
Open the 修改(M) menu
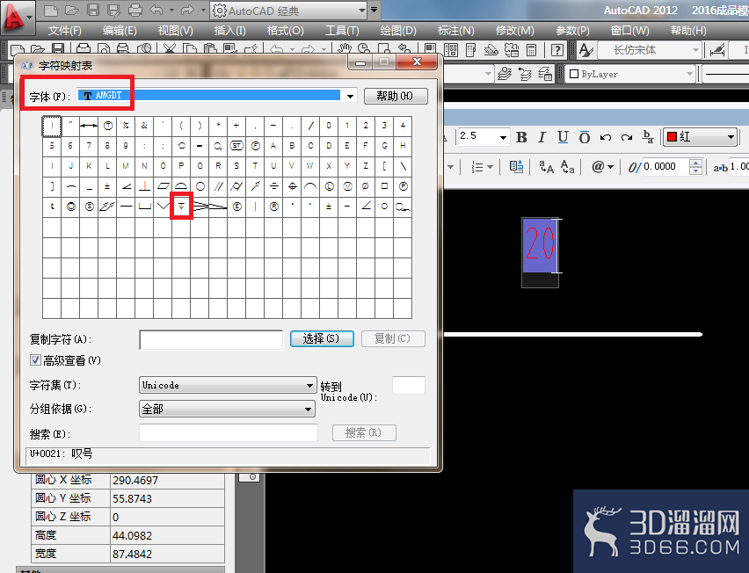[x=514, y=31]
